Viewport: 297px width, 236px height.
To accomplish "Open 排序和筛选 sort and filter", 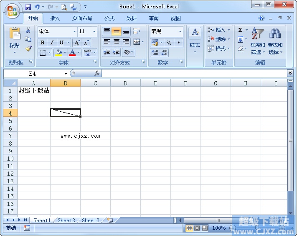I will (x=257, y=41).
